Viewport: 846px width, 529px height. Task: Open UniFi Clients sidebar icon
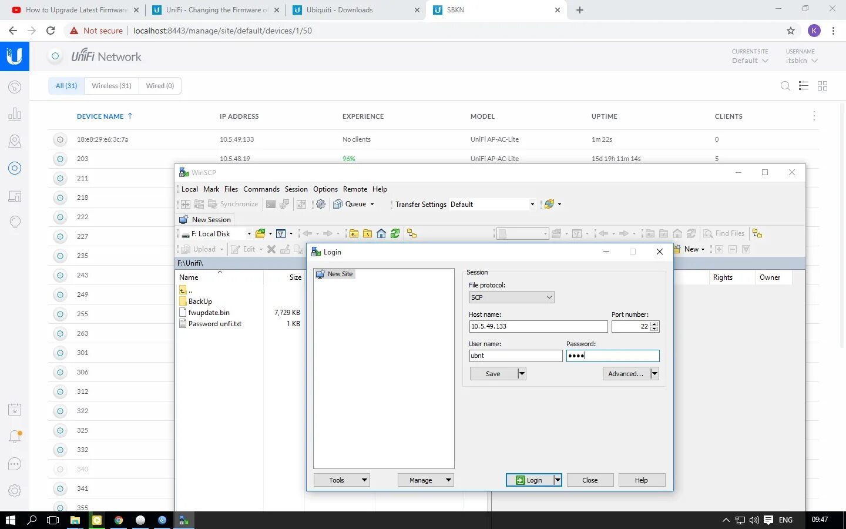point(15,196)
